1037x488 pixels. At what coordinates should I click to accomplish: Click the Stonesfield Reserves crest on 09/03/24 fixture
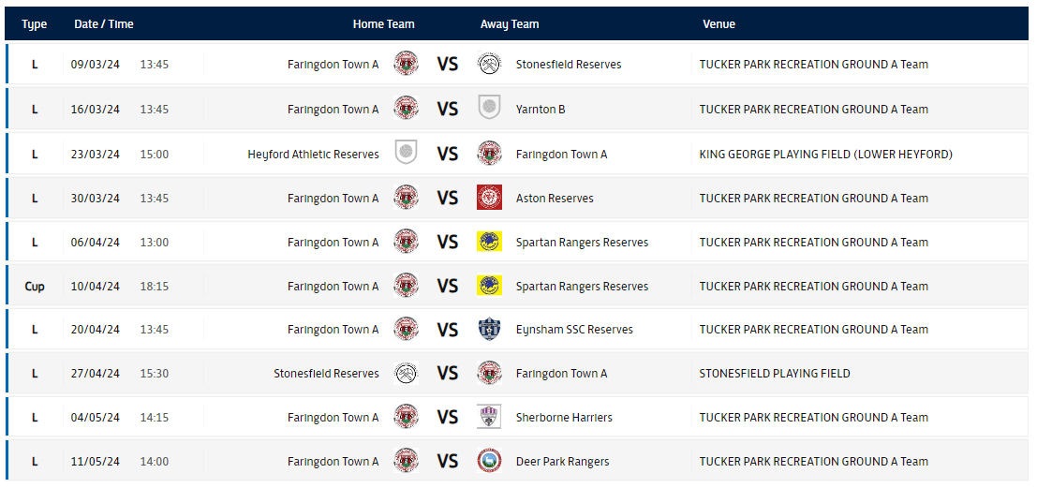click(x=489, y=64)
